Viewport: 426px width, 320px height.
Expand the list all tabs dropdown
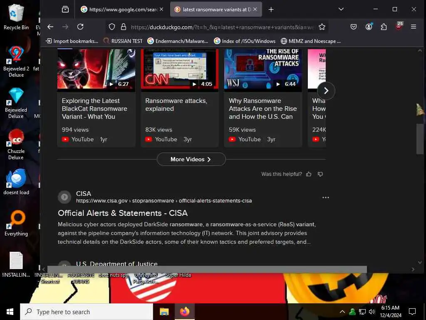[x=341, y=9]
